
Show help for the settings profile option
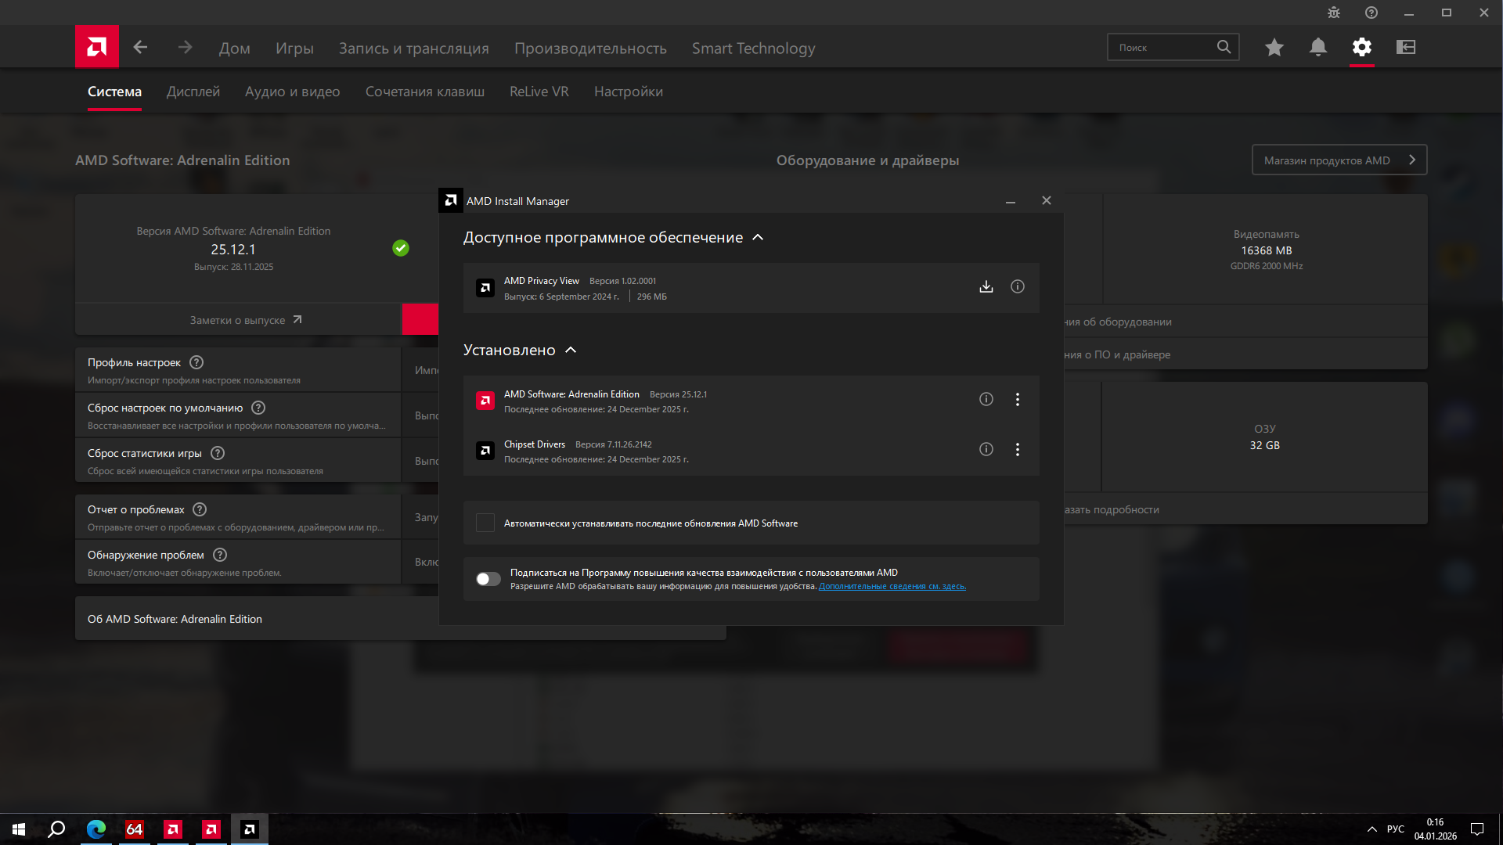point(197,363)
